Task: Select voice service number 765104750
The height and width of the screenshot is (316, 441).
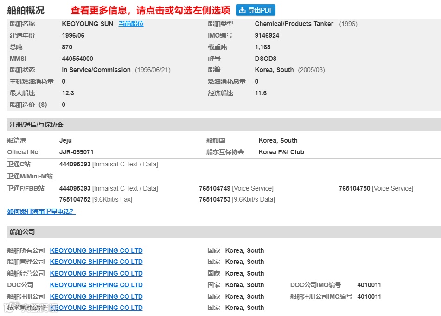Action: pyautogui.click(x=354, y=188)
